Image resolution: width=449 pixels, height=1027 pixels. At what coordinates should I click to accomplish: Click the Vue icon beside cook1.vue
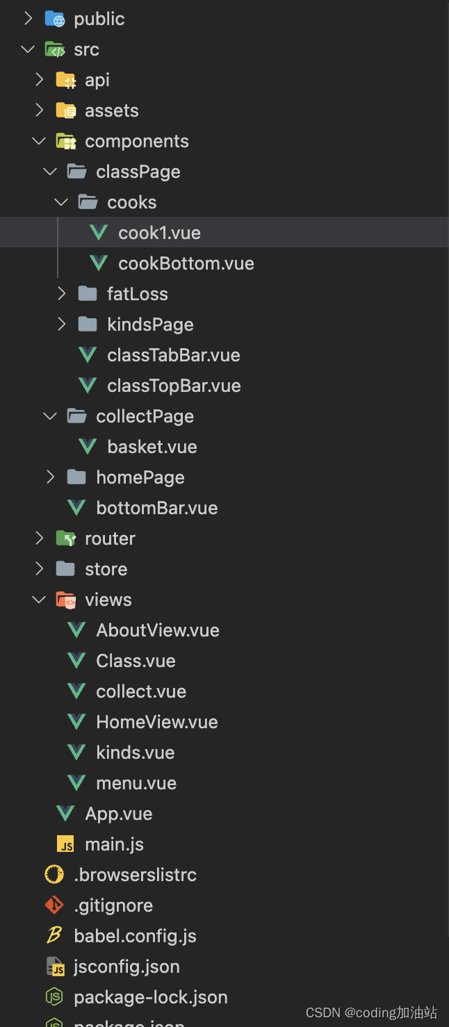(x=99, y=233)
